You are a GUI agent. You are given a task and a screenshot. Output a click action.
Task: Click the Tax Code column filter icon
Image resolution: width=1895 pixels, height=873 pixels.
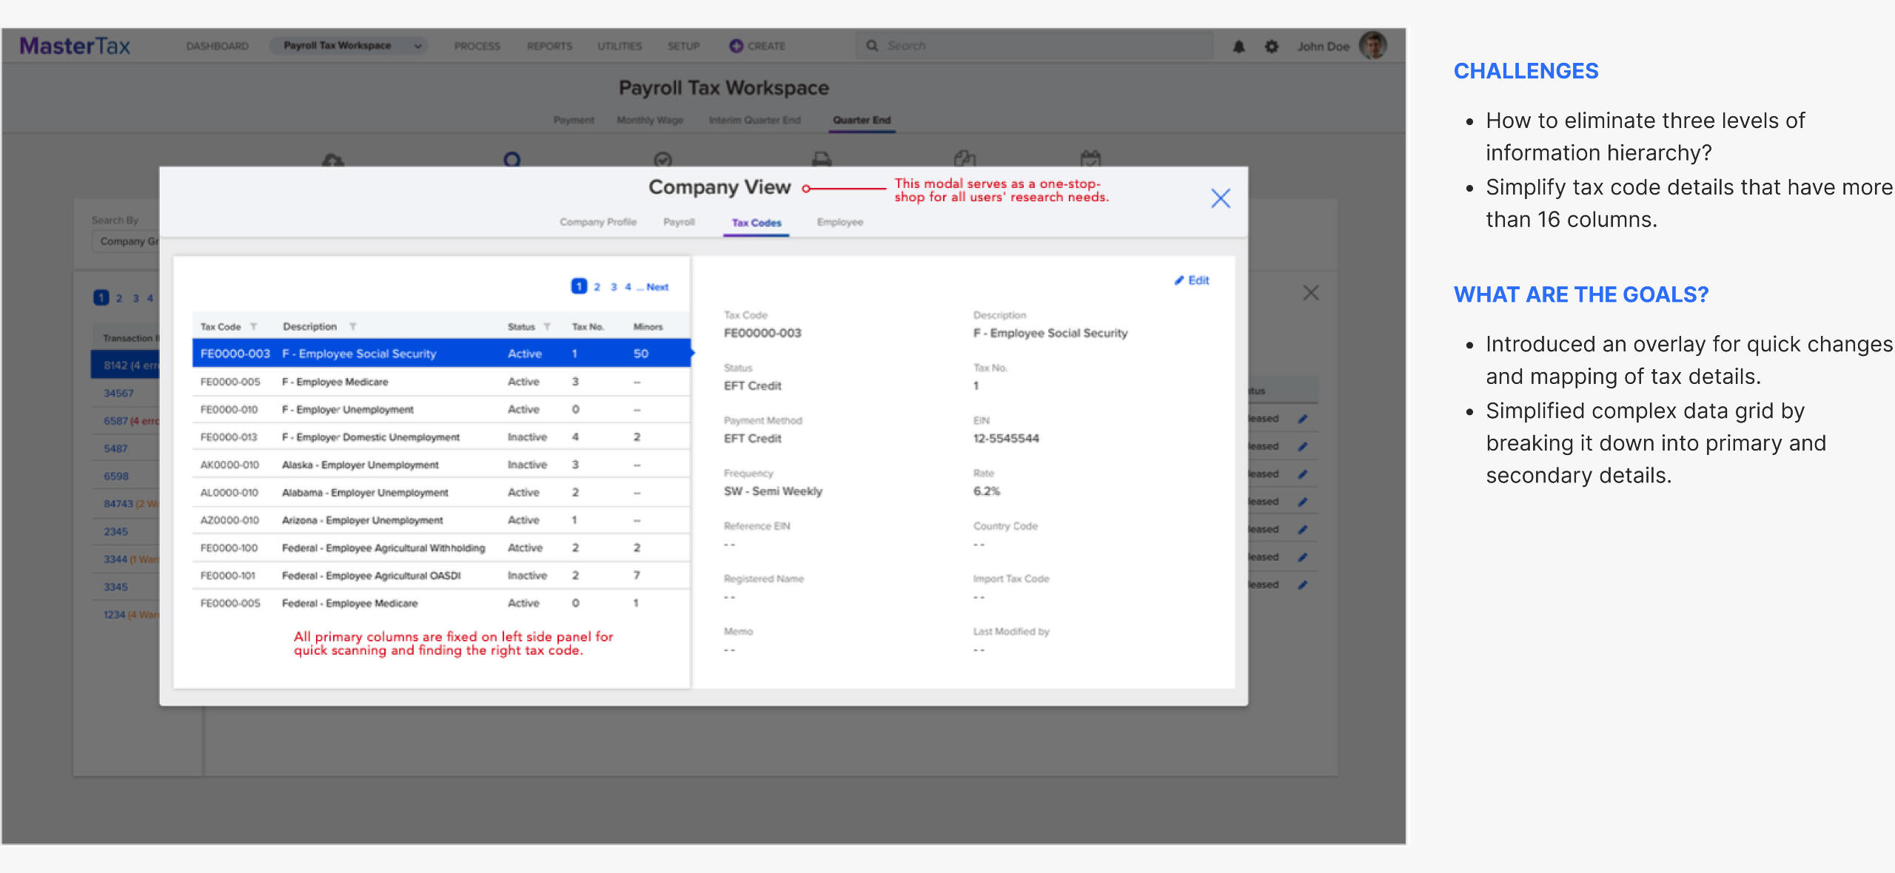tap(254, 327)
